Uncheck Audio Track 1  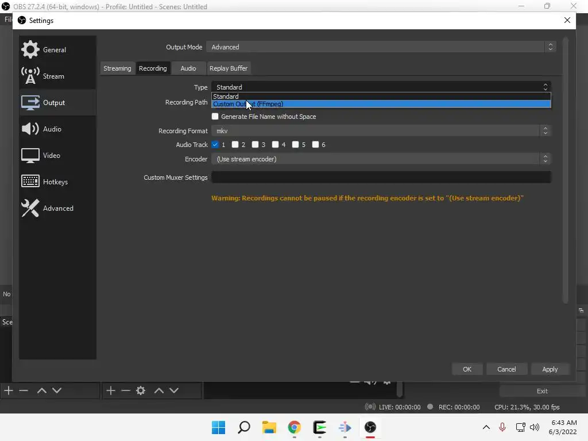coord(215,145)
